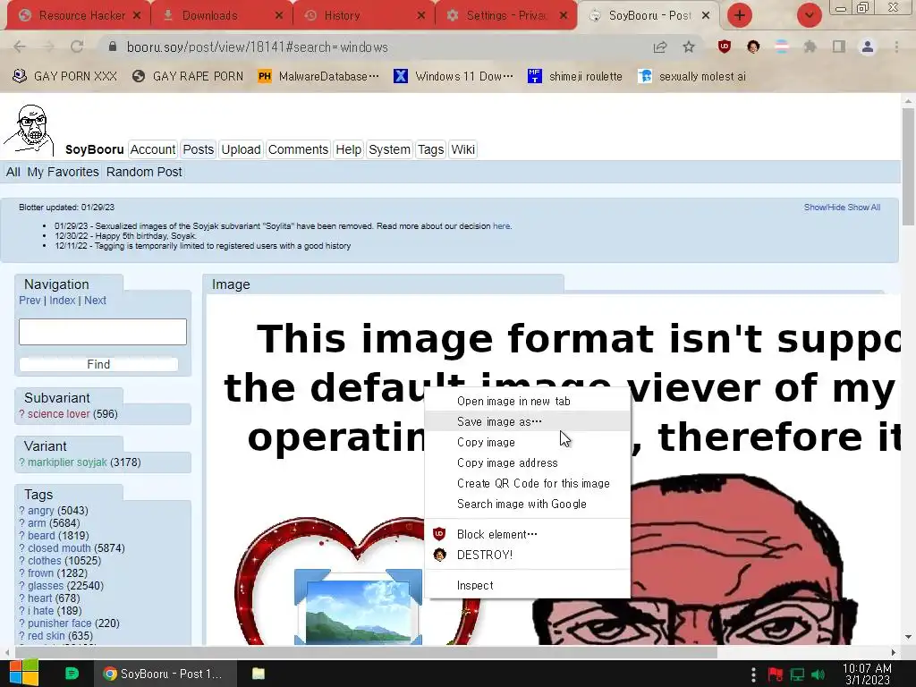The image size is (916, 687).
Task: Open the 'here' decision link in blotter
Action: point(501,226)
